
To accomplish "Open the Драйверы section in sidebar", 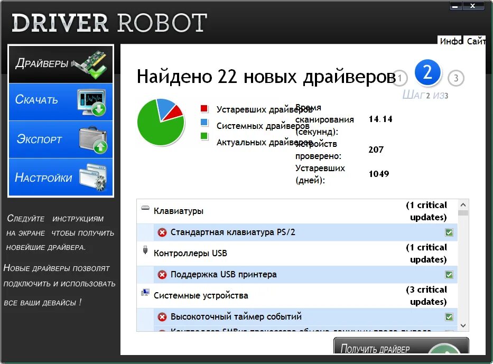I will click(x=61, y=64).
